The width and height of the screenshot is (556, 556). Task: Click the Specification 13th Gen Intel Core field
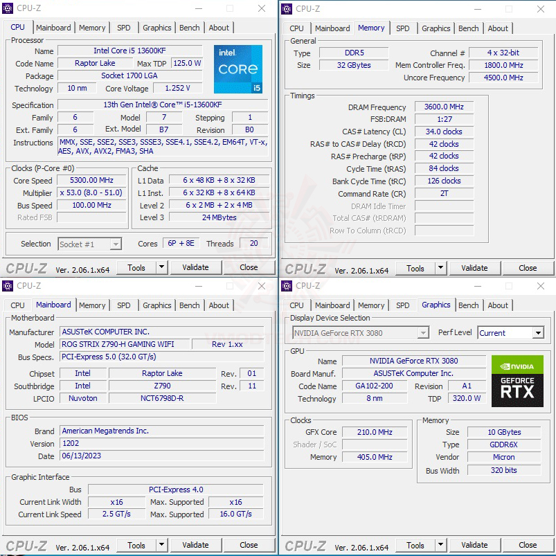(x=163, y=105)
